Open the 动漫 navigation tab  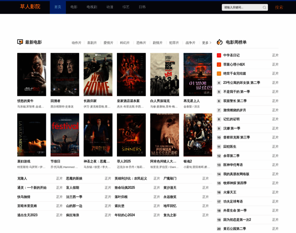pos(110,7)
